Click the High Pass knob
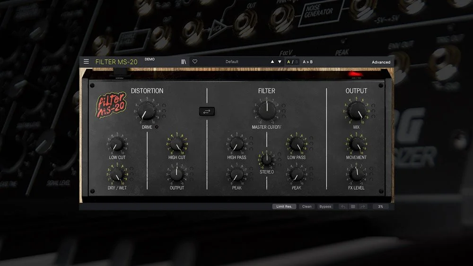The width and height of the screenshot is (473, 266). point(236,144)
